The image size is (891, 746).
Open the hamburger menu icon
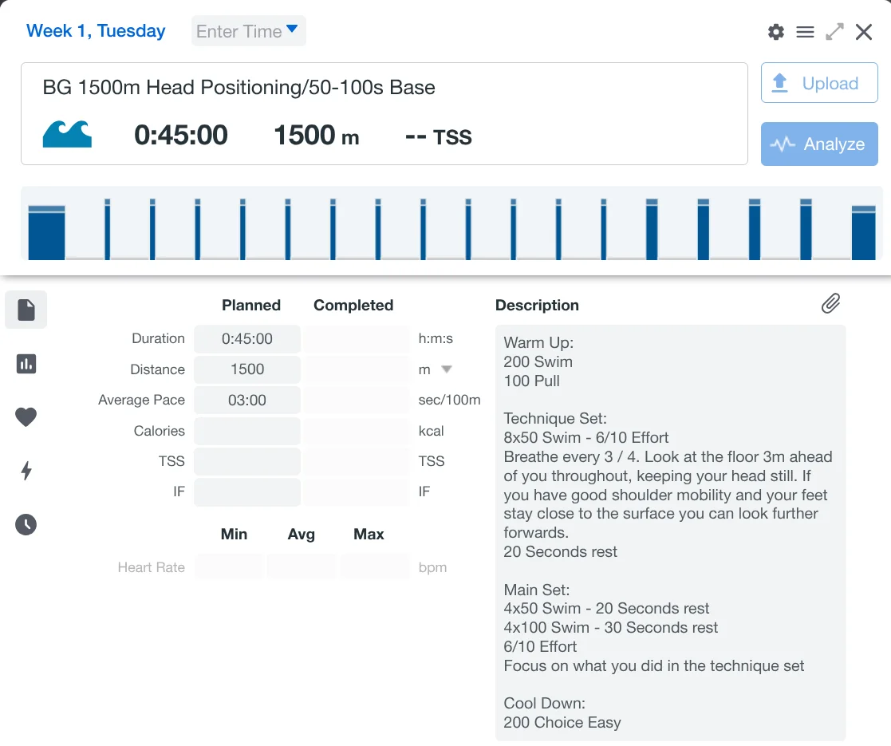point(806,32)
